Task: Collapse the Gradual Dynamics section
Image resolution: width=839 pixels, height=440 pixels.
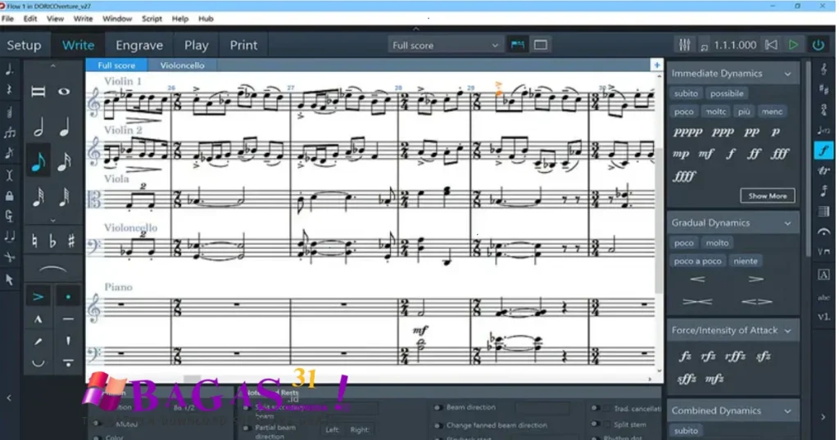Action: click(787, 222)
